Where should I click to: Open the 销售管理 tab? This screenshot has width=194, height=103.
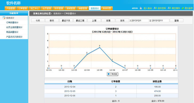tap(83, 8)
